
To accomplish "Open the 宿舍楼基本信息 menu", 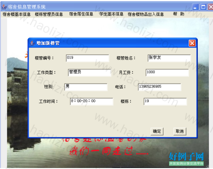I will tap(17, 14).
